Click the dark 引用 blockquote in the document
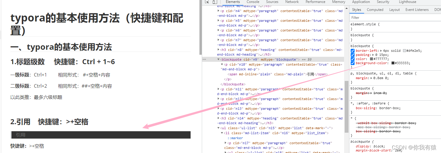 click(100, 135)
